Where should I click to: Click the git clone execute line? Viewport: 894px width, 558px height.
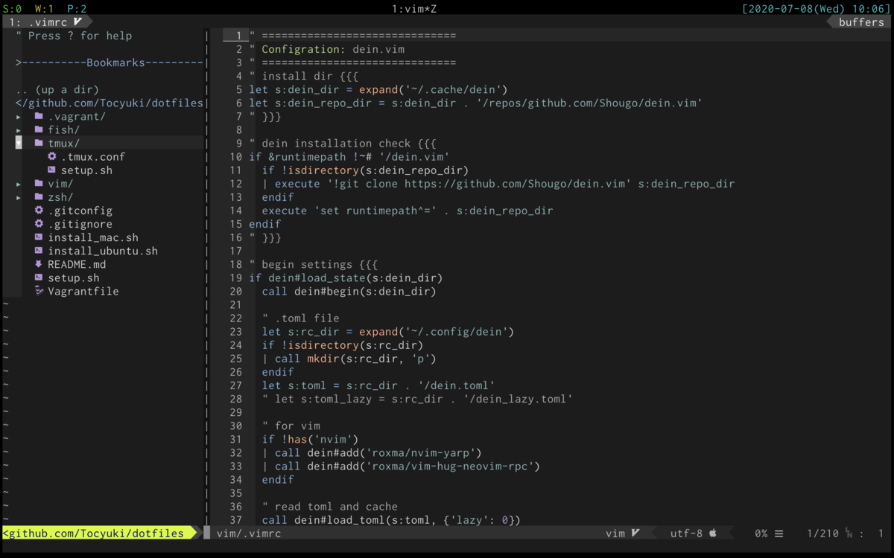498,184
